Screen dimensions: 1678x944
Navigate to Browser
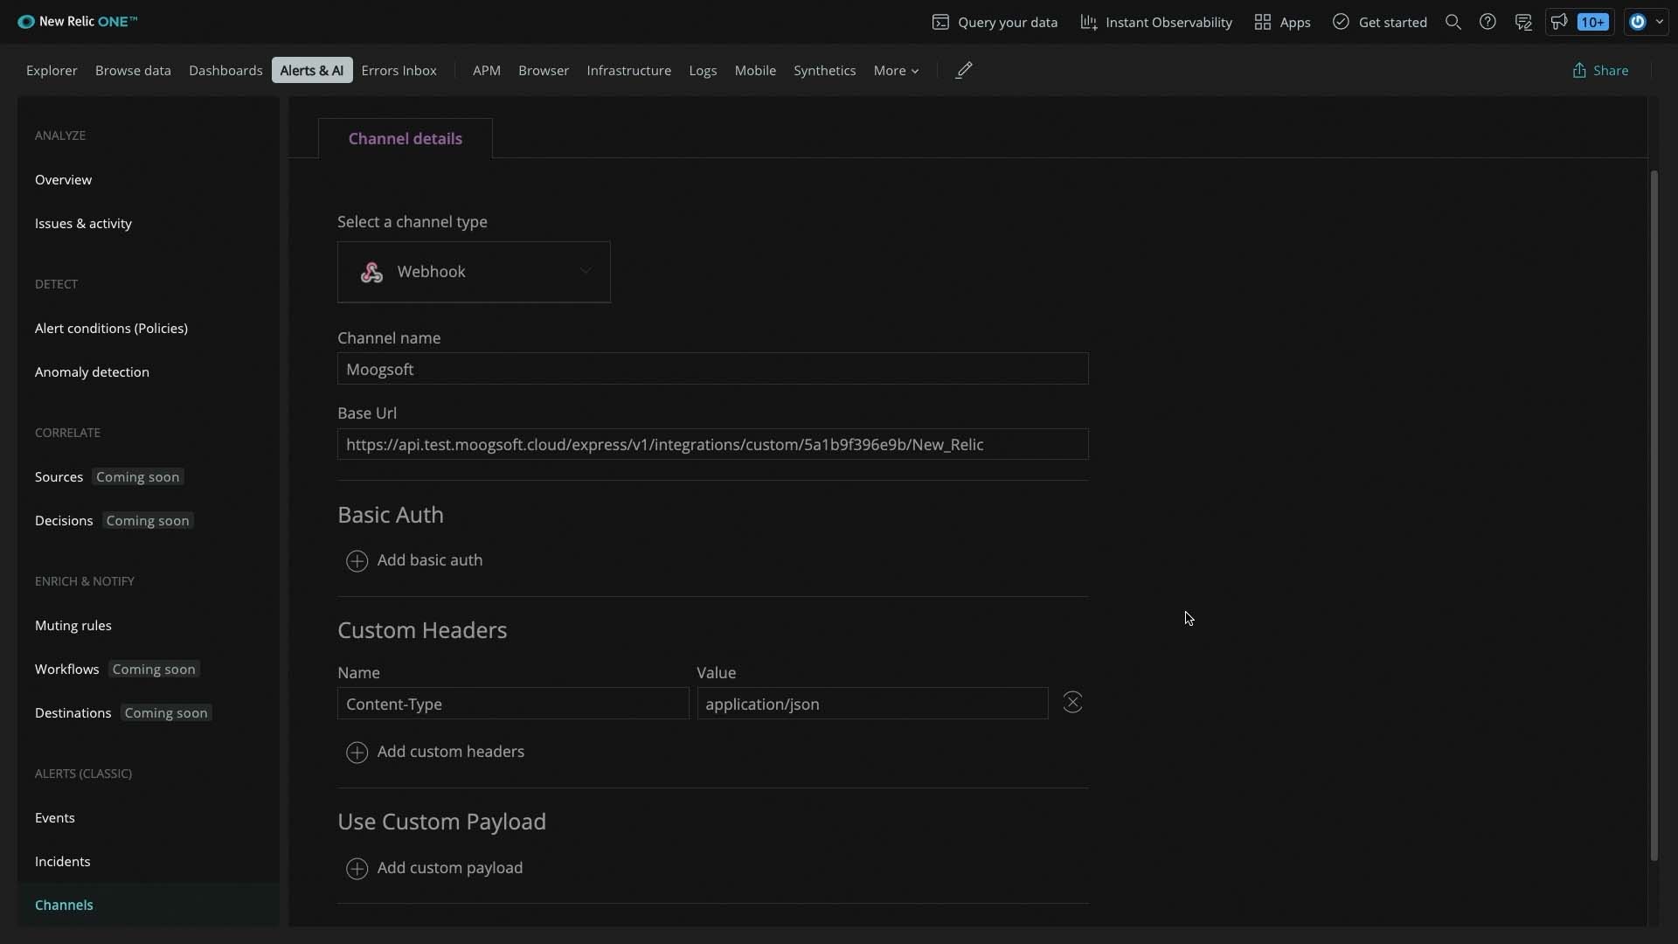[x=544, y=70]
